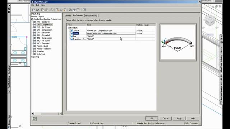Select GRC - Compression style

(x=44, y=30)
